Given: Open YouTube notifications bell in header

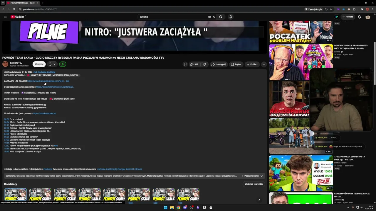Looking at the screenshot, I should 359,17.
